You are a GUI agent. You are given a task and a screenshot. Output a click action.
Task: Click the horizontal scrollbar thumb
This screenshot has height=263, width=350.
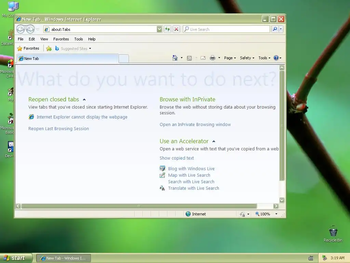tap(139, 206)
